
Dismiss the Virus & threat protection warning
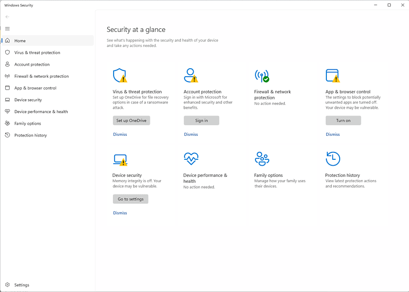(x=120, y=134)
